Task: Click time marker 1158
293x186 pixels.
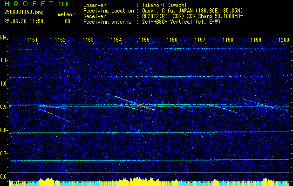Action: click(228, 40)
